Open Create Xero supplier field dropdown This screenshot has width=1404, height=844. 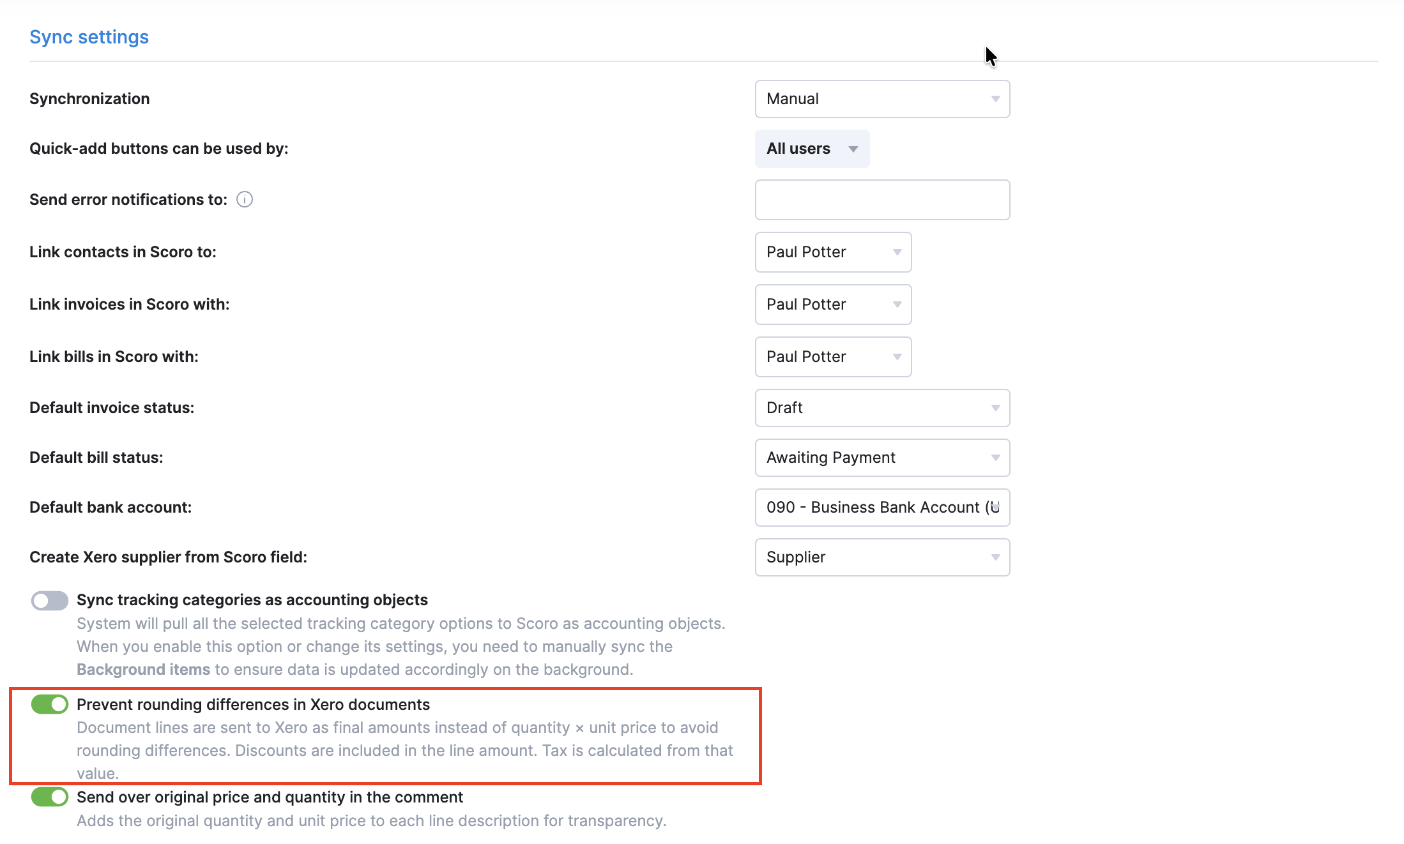click(881, 557)
